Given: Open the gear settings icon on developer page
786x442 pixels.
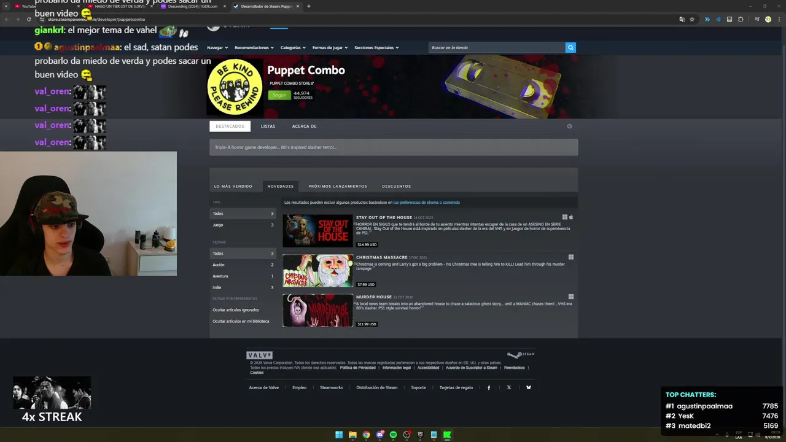Looking at the screenshot, I should (x=569, y=126).
